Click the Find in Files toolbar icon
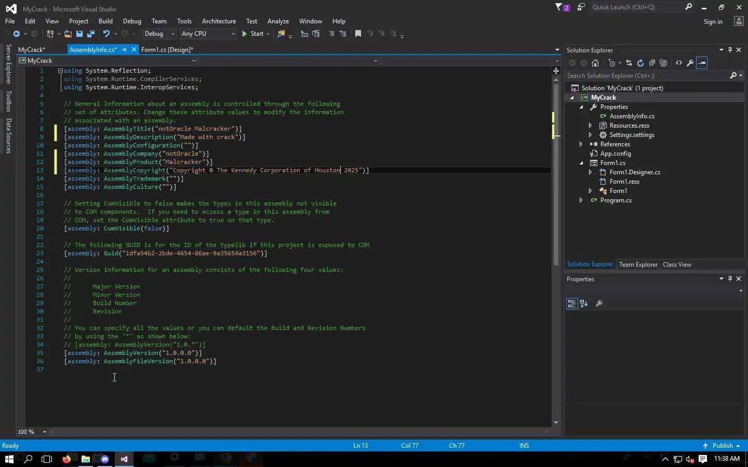Image resolution: width=748 pixels, height=467 pixels. (281, 34)
